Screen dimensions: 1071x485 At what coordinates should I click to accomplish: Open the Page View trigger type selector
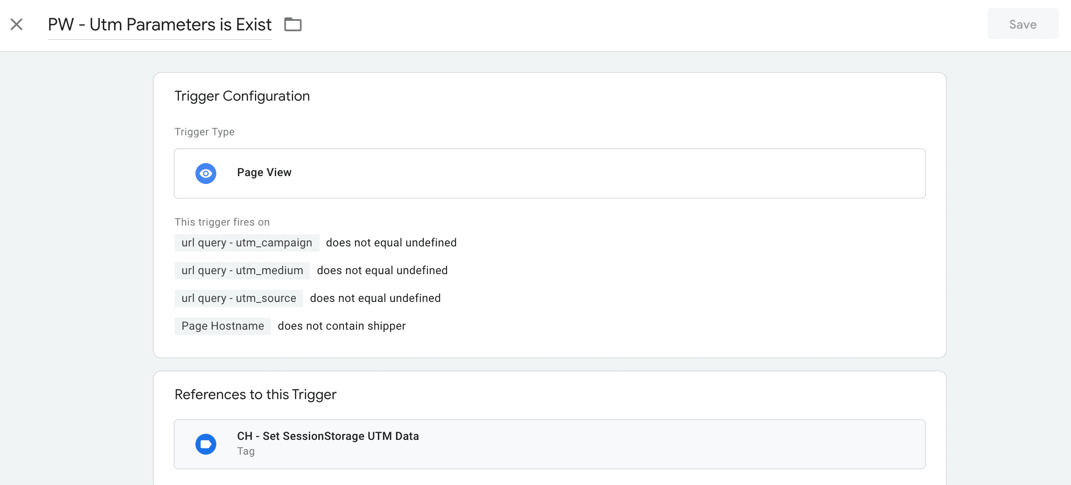(x=549, y=173)
